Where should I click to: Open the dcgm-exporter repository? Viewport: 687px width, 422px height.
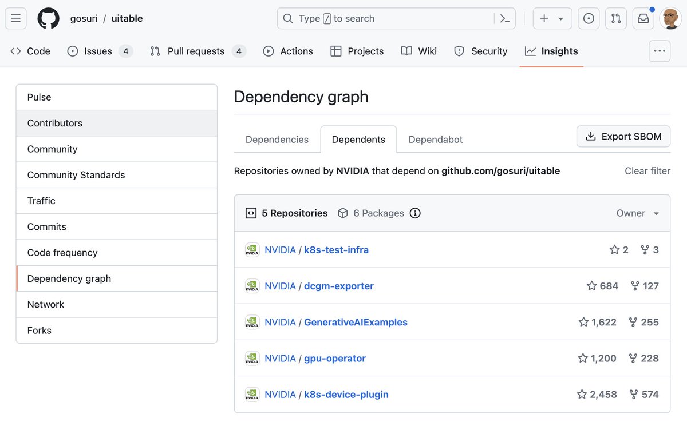[x=338, y=286]
